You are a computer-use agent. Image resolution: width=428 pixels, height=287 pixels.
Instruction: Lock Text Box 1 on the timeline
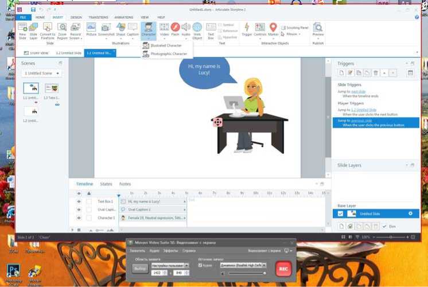coord(89,201)
